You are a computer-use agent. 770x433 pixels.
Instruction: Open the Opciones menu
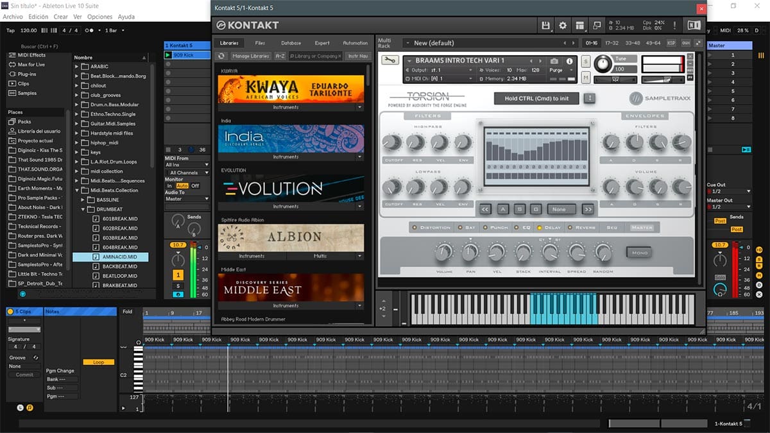99,17
